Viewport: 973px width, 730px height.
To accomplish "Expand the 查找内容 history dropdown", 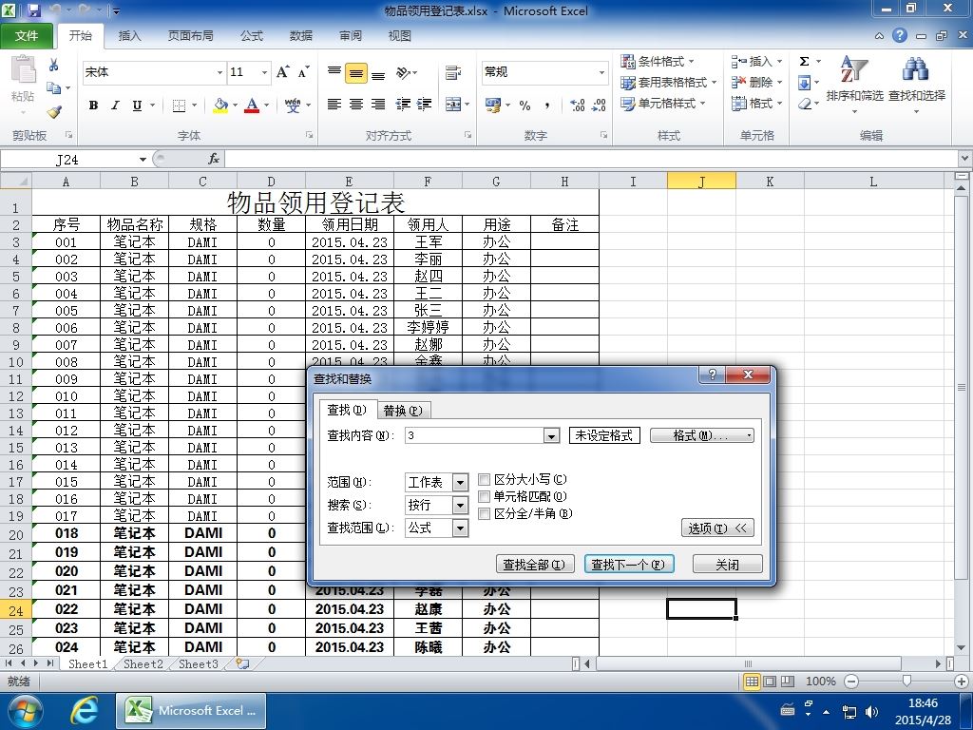I will pos(551,435).
